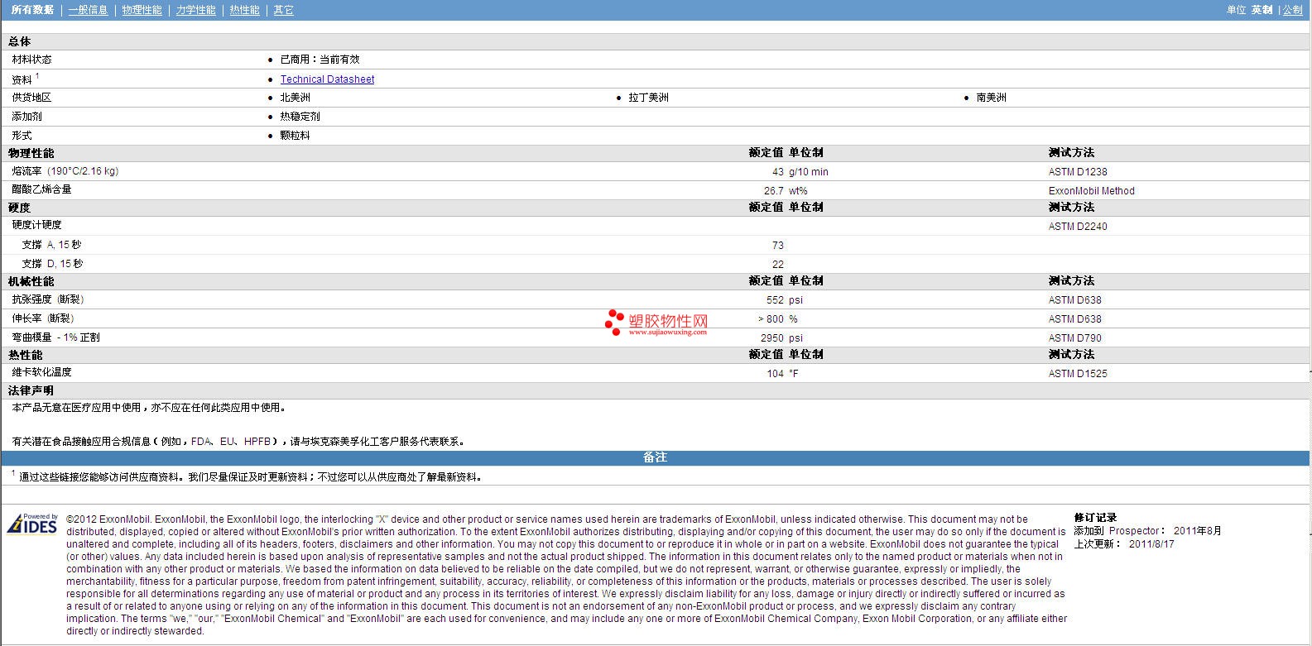1312x646 pixels.
Task: Click the IDES logo icon
Action: pos(32,524)
